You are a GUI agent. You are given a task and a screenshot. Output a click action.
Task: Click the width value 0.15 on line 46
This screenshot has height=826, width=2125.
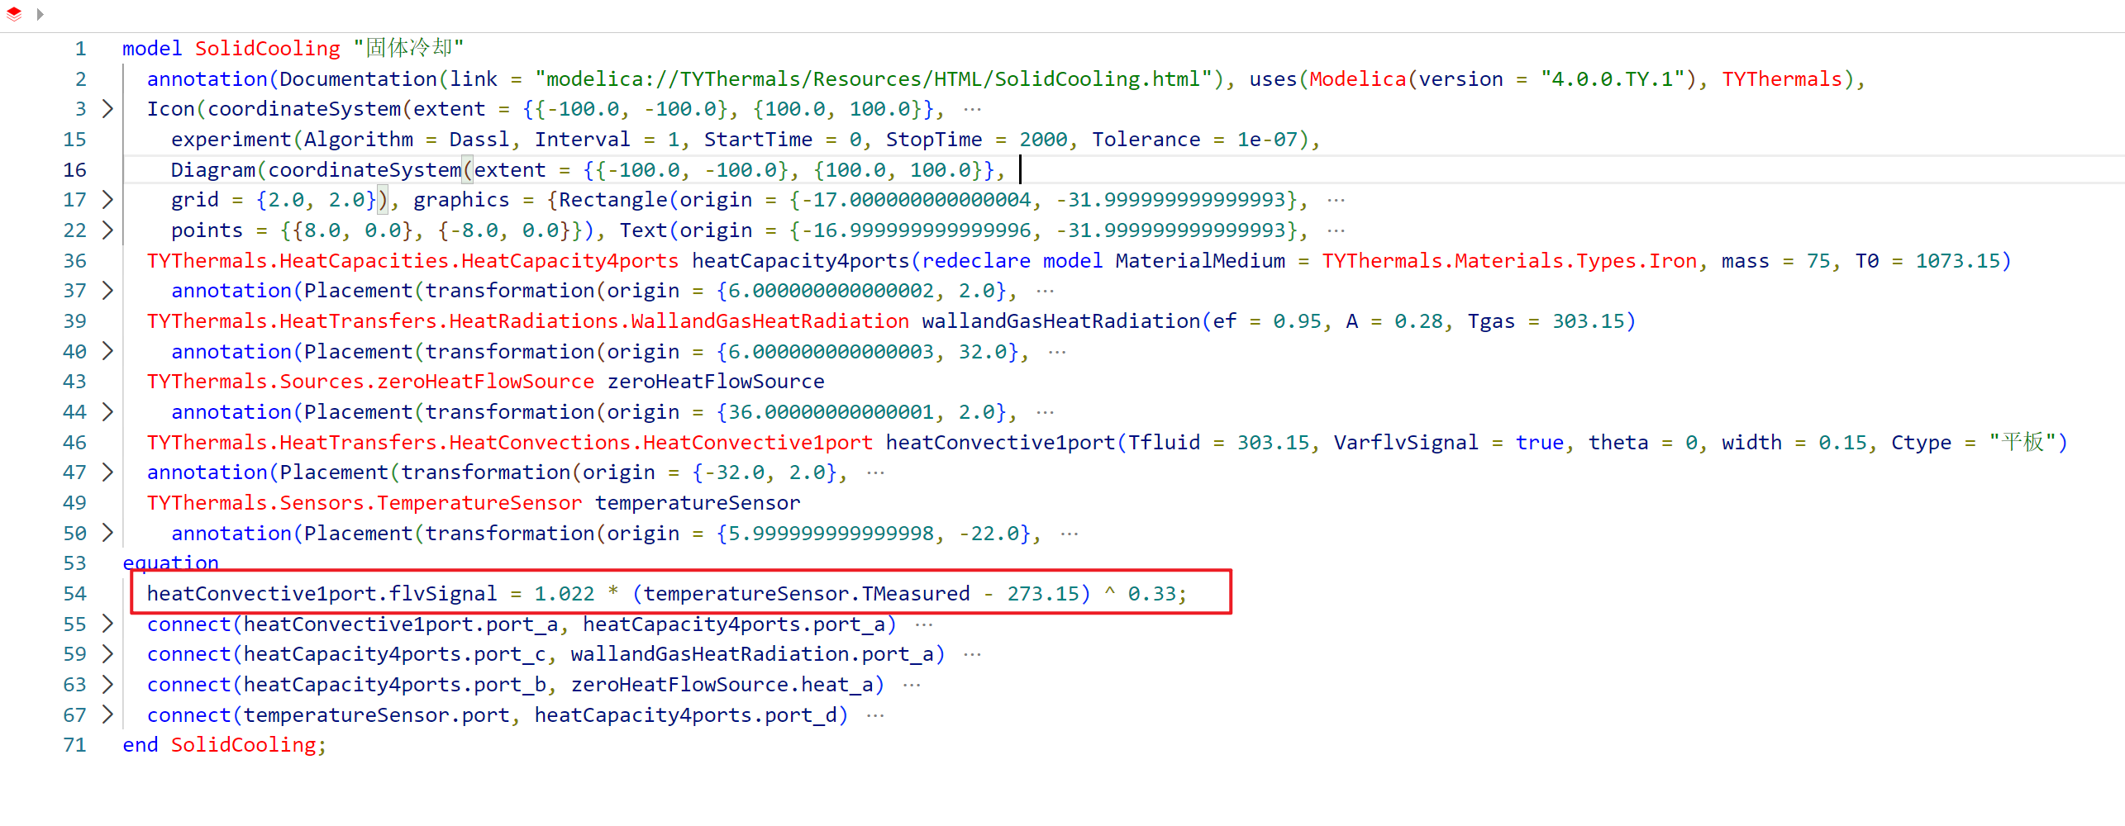coord(1842,442)
